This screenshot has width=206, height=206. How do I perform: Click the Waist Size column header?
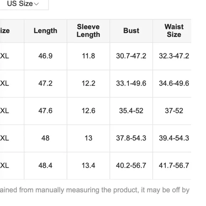tap(174, 31)
